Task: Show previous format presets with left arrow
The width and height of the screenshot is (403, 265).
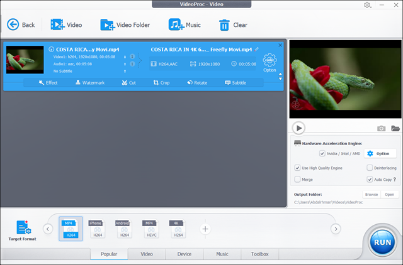Action: [48, 229]
